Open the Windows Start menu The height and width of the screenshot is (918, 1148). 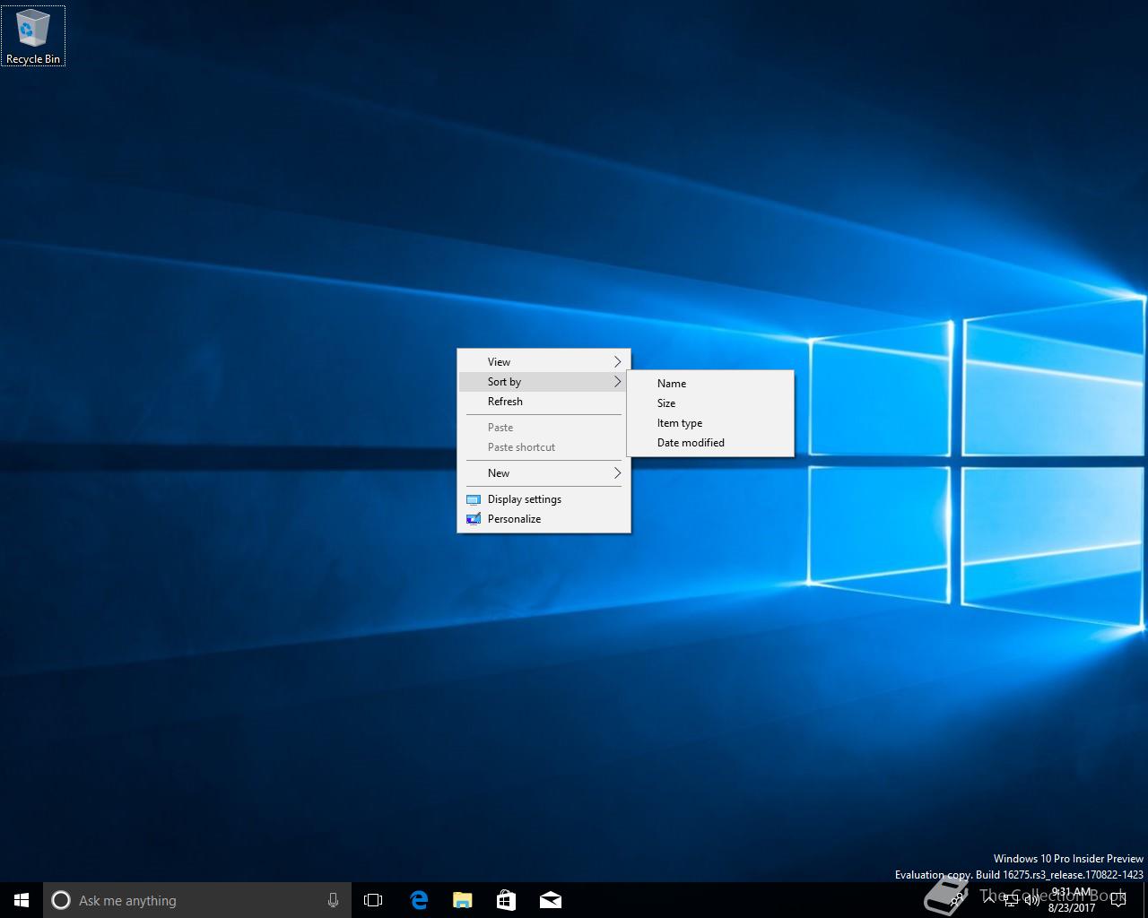tap(22, 900)
